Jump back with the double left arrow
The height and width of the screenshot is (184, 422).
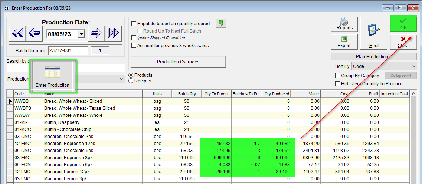tap(18, 33)
